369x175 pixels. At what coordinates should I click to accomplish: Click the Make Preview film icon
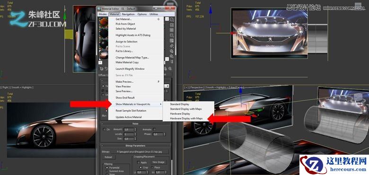pos(172,46)
